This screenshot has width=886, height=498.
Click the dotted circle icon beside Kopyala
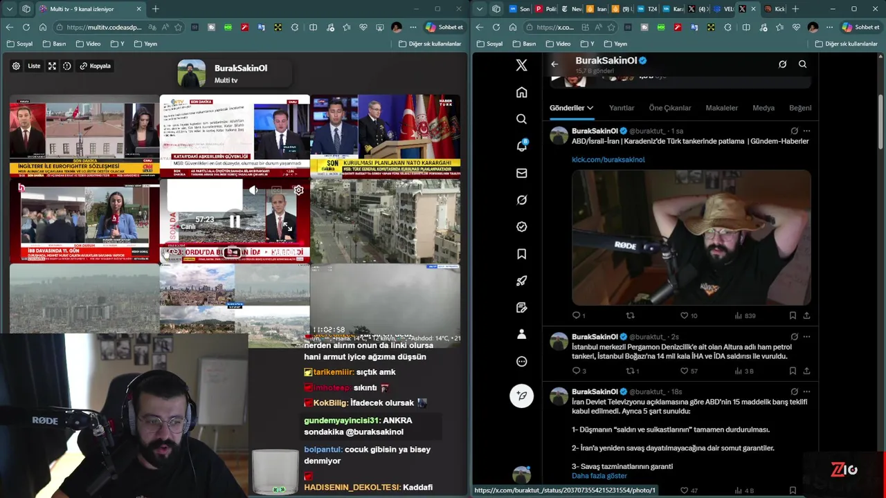pyautogui.click(x=67, y=66)
